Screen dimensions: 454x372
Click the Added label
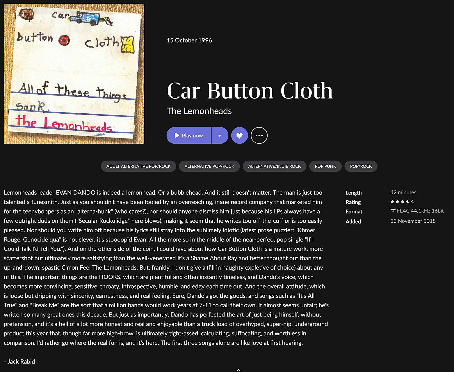(353, 221)
